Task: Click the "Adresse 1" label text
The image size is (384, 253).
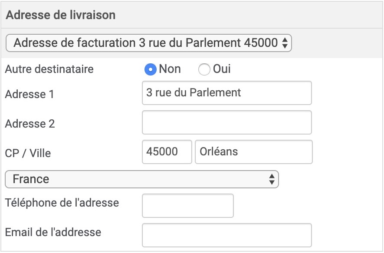Action: tap(30, 94)
